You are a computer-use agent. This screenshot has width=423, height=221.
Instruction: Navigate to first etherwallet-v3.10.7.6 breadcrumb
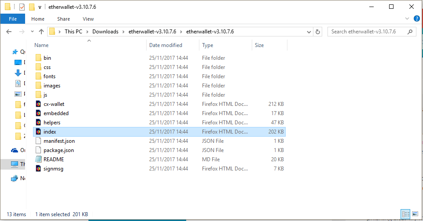(152, 32)
